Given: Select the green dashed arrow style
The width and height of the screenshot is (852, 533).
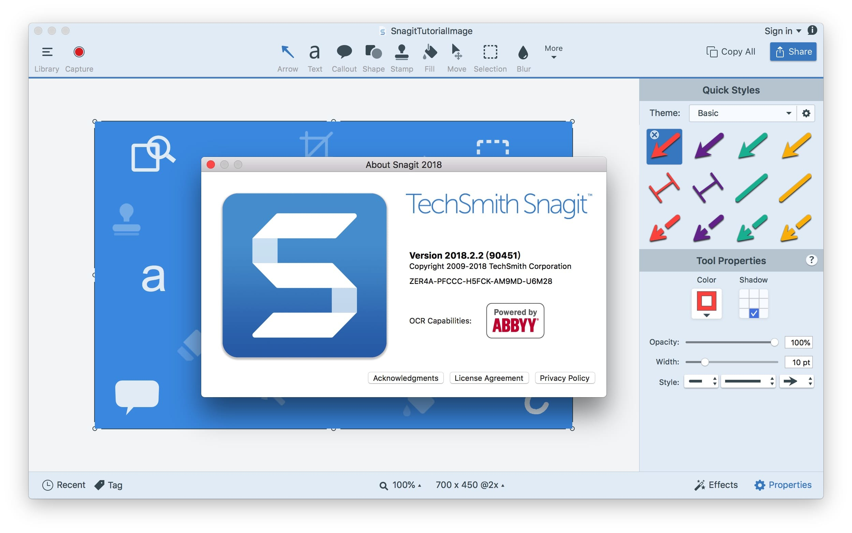Looking at the screenshot, I should click(x=752, y=228).
